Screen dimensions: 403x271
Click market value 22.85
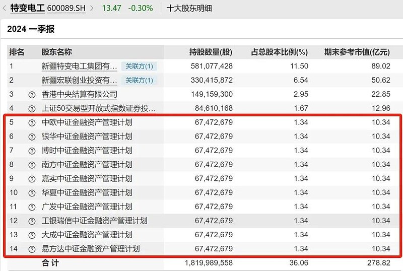click(381, 94)
